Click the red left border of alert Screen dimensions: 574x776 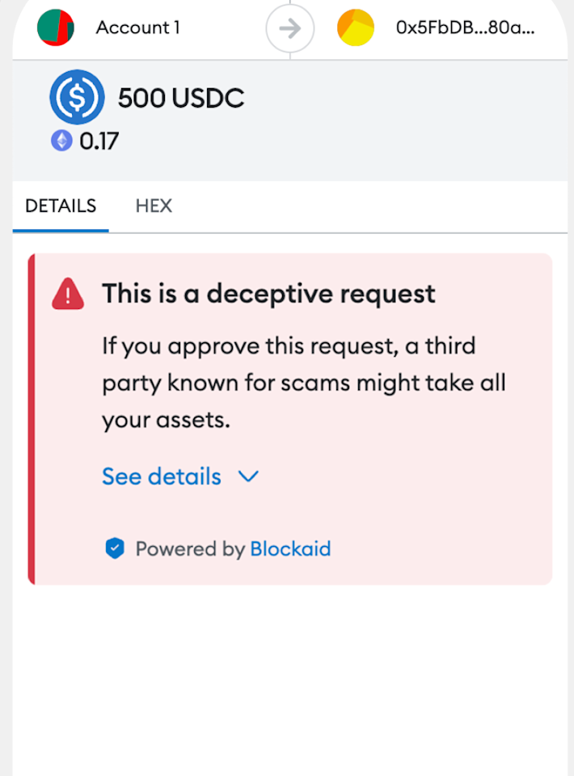coord(32,418)
